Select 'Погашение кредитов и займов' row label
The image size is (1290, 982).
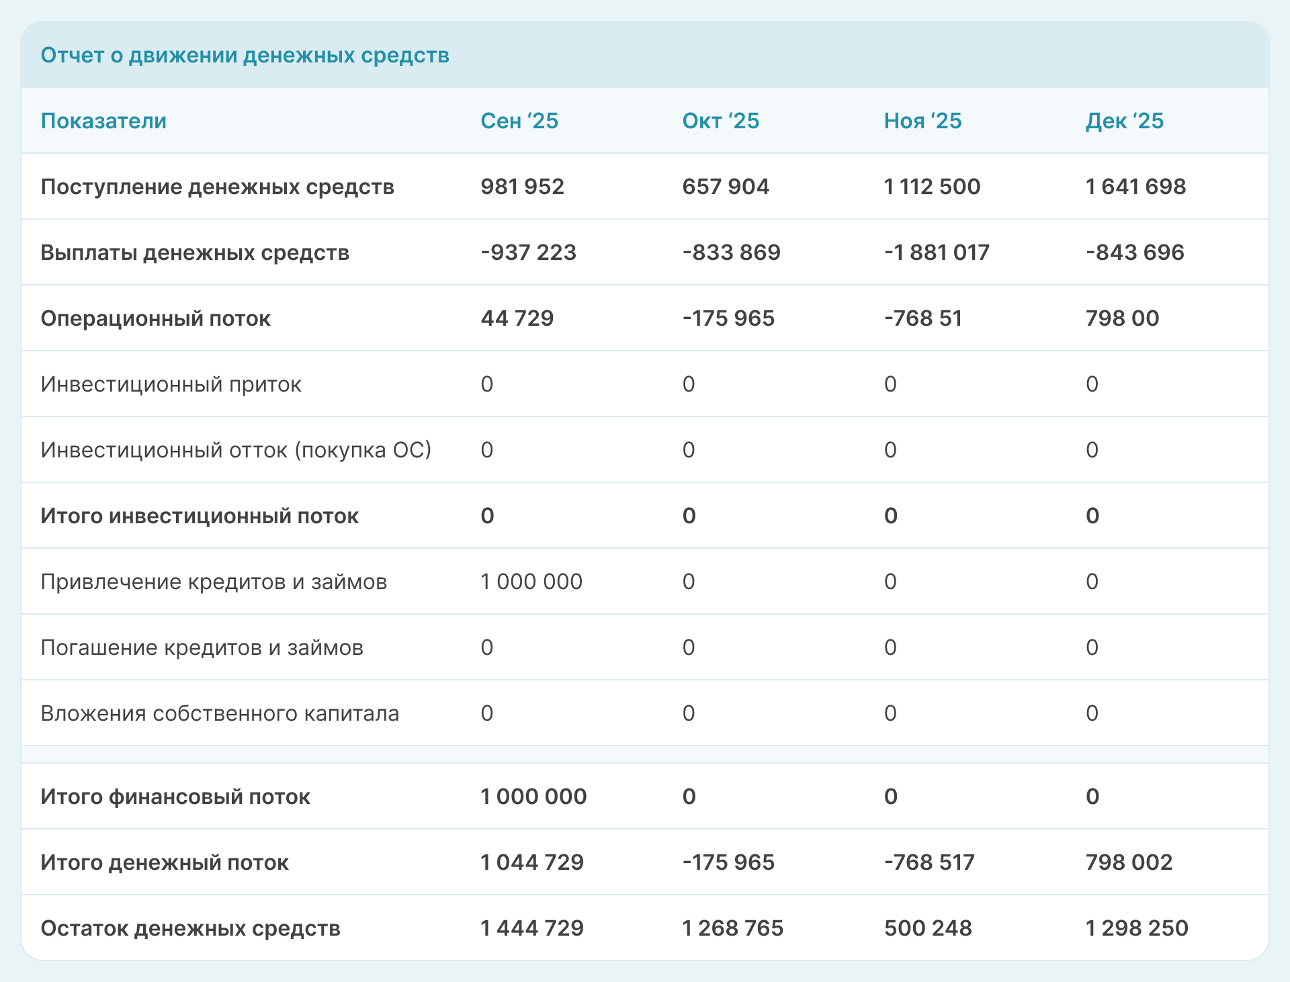pyautogui.click(x=202, y=648)
